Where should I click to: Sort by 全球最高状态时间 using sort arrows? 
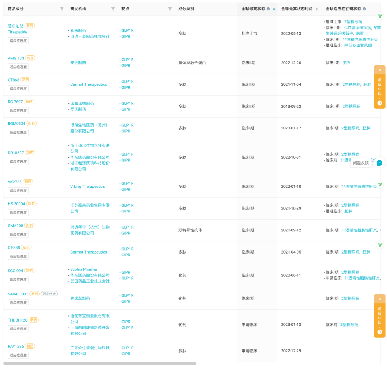coord(317,9)
